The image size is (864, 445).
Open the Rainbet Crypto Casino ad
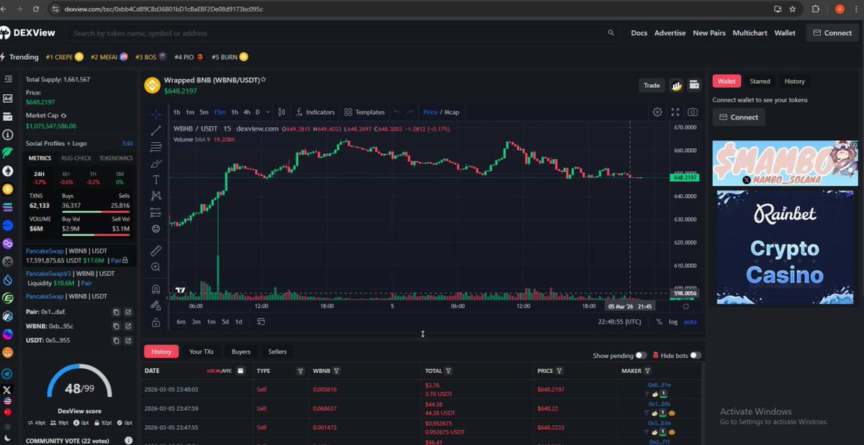click(786, 246)
